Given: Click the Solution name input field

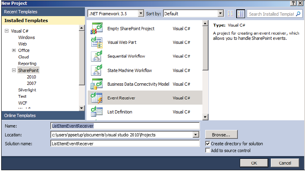Looking at the screenshot, I should click(125, 144).
